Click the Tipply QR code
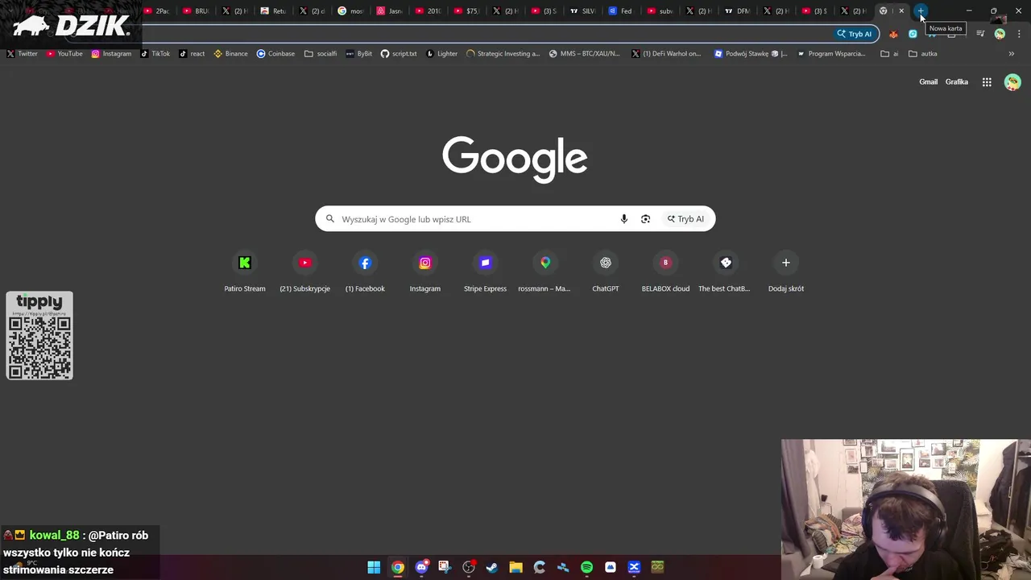Screen dimensions: 1031x580 (x=39, y=347)
